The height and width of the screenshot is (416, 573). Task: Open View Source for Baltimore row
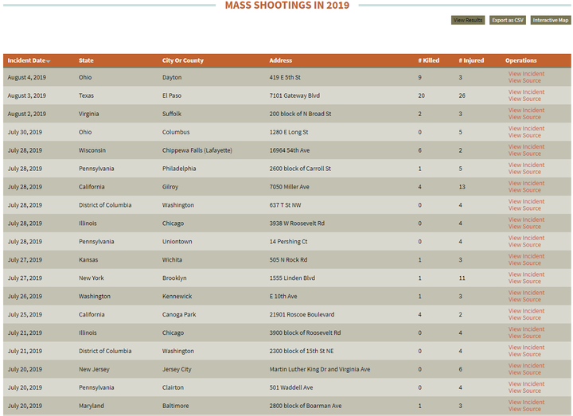pyautogui.click(x=524, y=410)
